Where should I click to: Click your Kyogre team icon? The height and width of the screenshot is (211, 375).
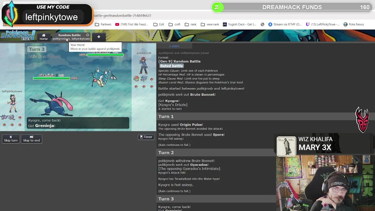point(4,117)
